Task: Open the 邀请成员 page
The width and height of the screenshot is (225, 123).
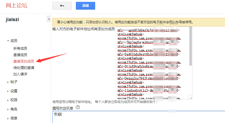Action: coord(20,55)
